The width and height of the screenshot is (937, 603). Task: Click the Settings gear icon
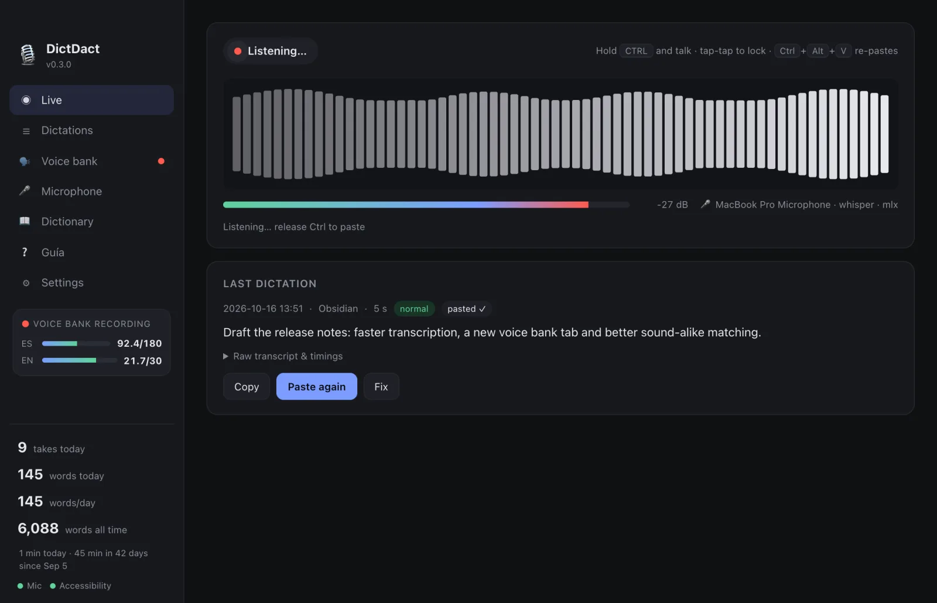26,283
